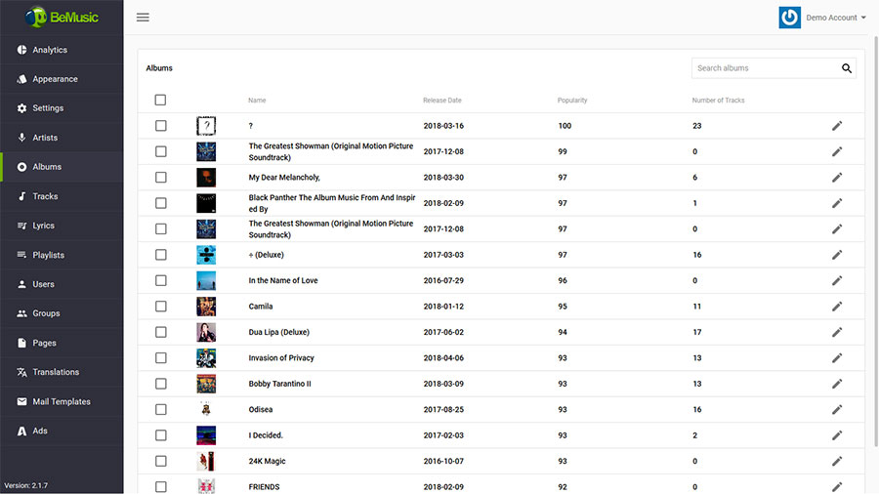Open the Analytics sidebar item
Screen dimensions: 879x494
[x=50, y=50]
